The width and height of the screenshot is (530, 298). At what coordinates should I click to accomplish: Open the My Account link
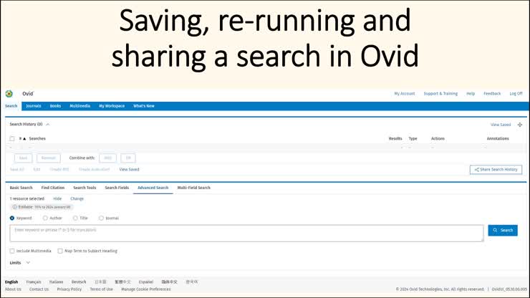coord(405,94)
